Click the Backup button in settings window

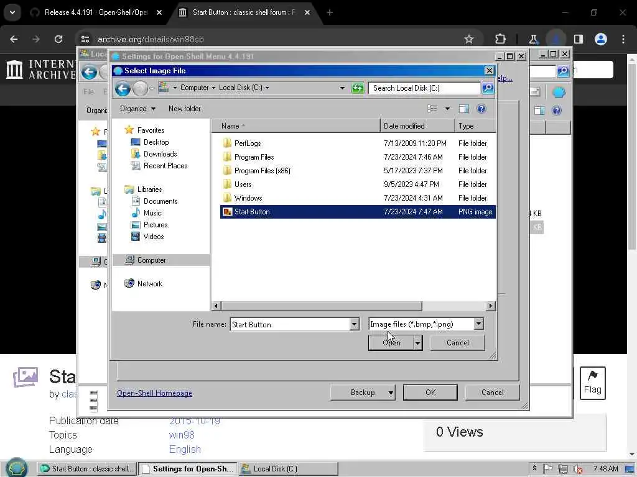[363, 393]
